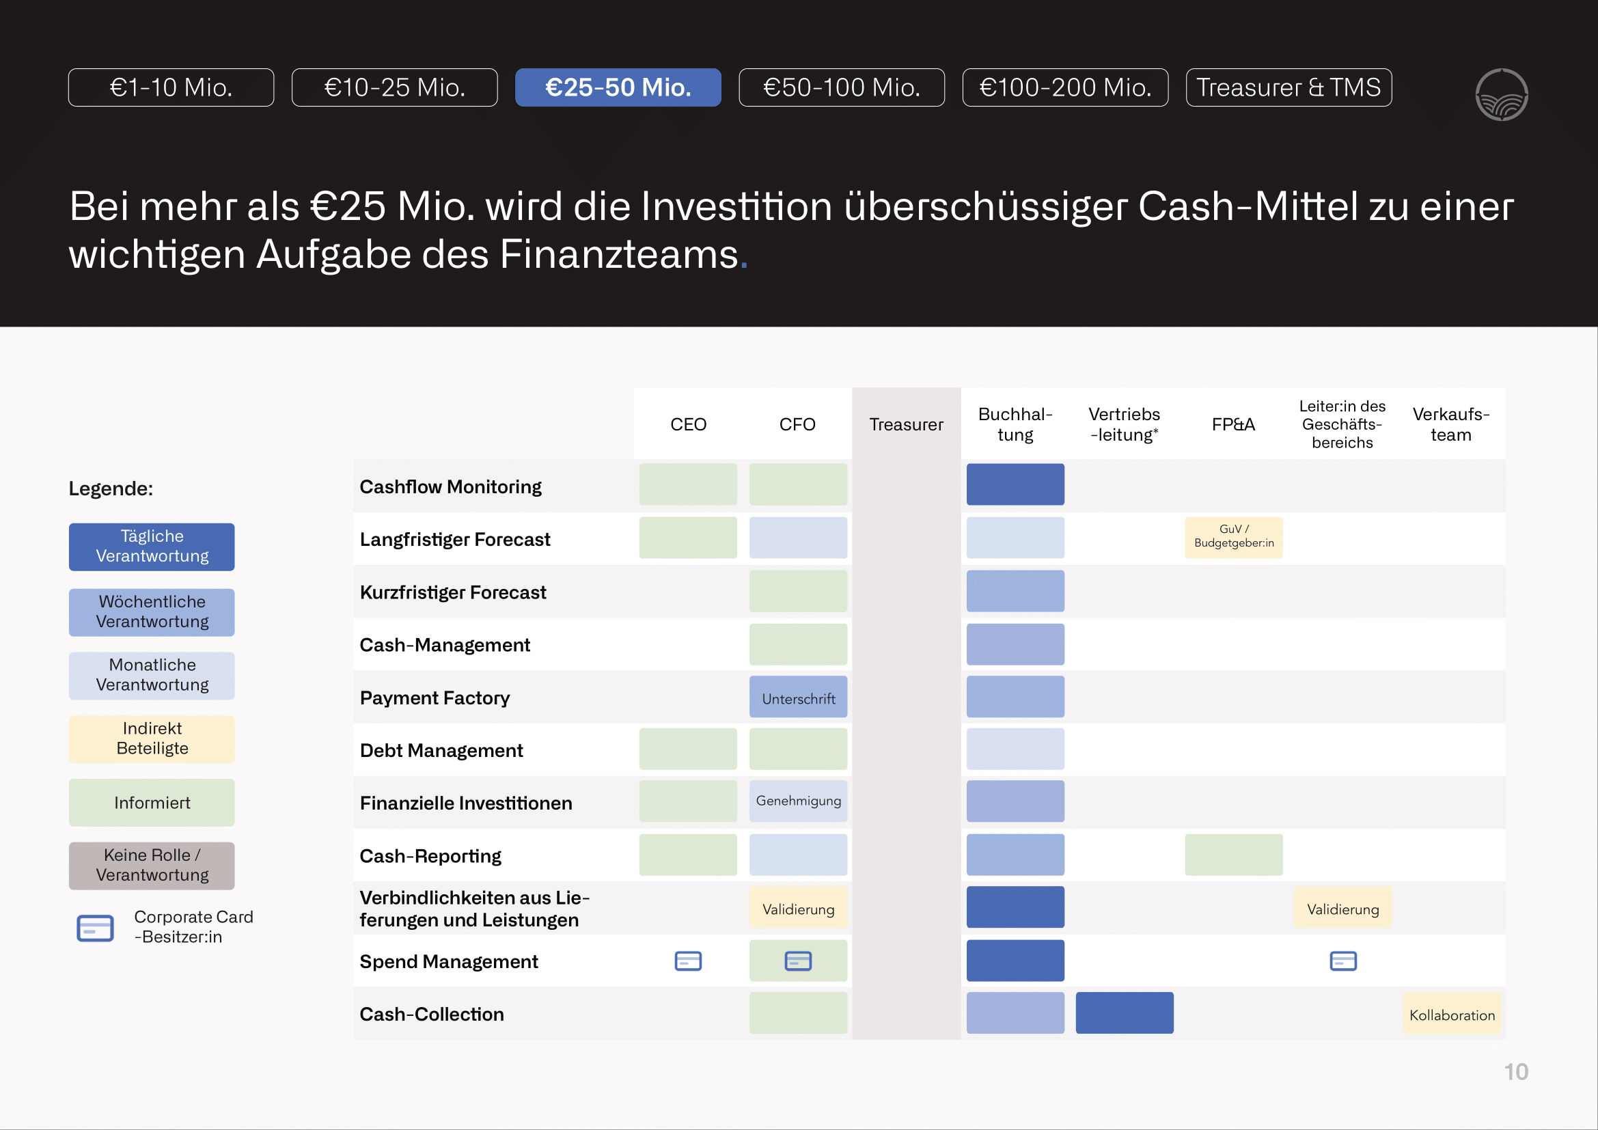Click CFO cell in Kurzfristiger Forecast row
The height and width of the screenshot is (1130, 1598).
click(x=798, y=591)
